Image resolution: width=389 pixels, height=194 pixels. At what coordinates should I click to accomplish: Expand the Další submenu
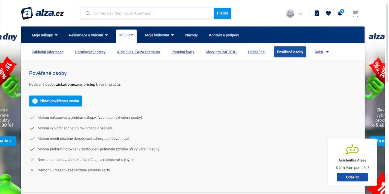coord(322,52)
